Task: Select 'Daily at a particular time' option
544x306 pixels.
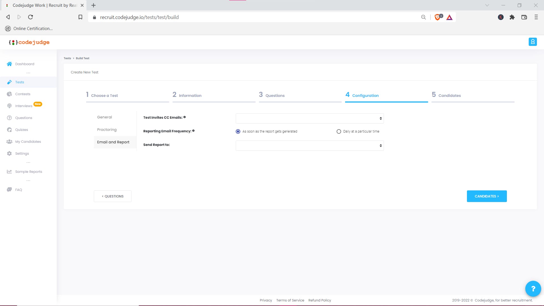Action: [x=339, y=131]
